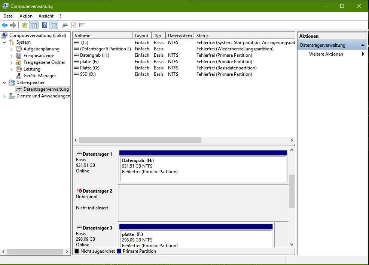The width and height of the screenshot is (369, 265).
Task: Sort by the Dateisystem column header
Action: coord(180,36)
